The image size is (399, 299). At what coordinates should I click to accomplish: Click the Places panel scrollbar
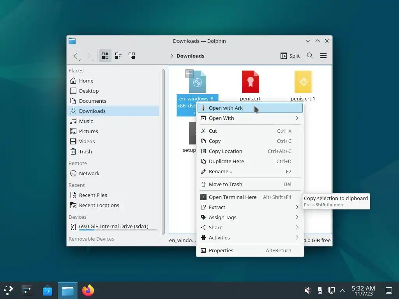coord(163,152)
